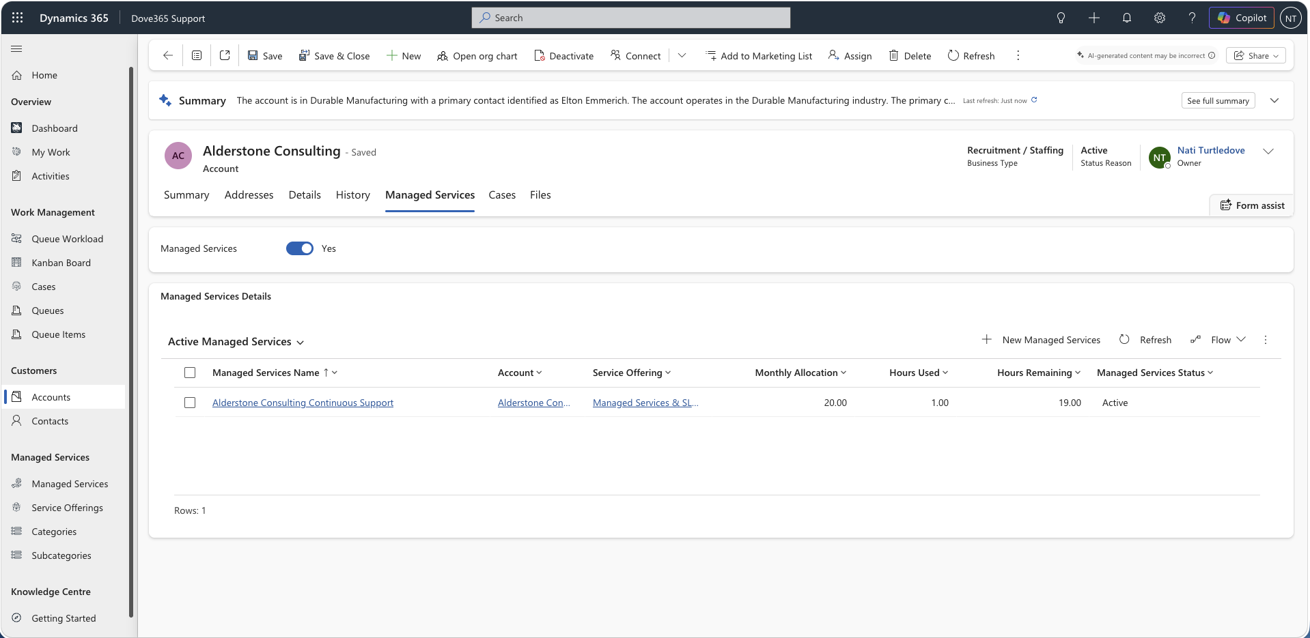Click the sidebar vertical scrollbar
Screen dimensions: 1310x638
tap(130, 341)
